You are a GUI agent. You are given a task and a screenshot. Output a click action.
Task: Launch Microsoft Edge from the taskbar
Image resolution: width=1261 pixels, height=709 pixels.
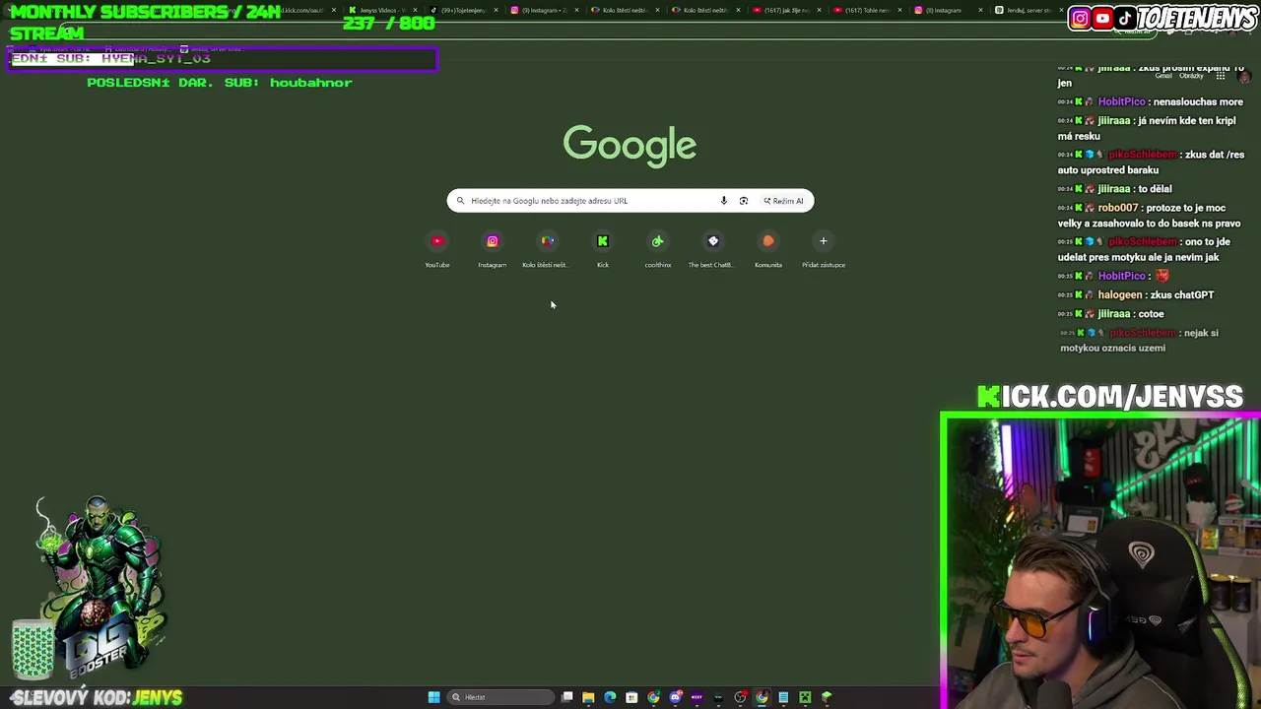(x=610, y=697)
